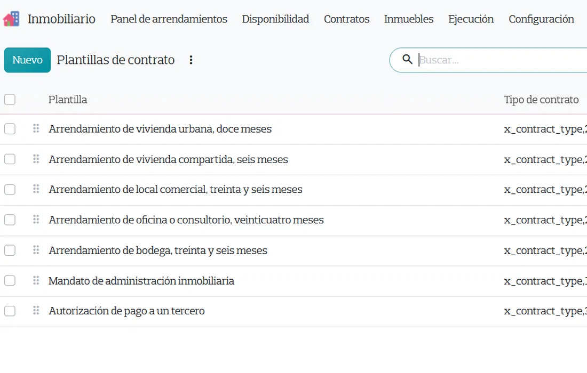The height and width of the screenshot is (373, 587).
Task: Open the Configuración menu
Action: point(541,19)
